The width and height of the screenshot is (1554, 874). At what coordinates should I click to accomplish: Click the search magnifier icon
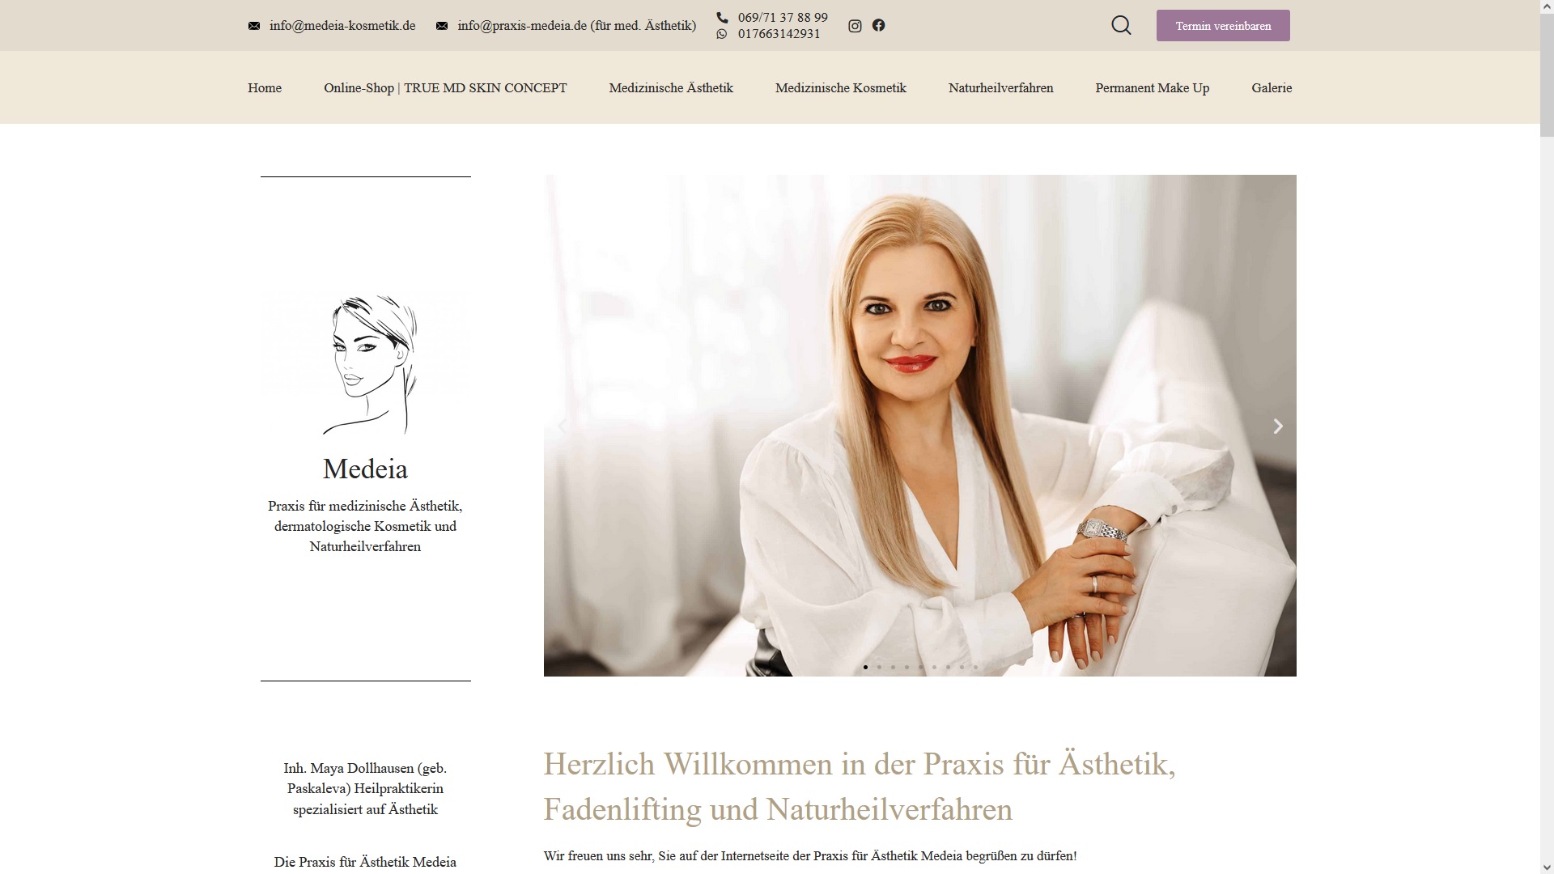[x=1121, y=26]
